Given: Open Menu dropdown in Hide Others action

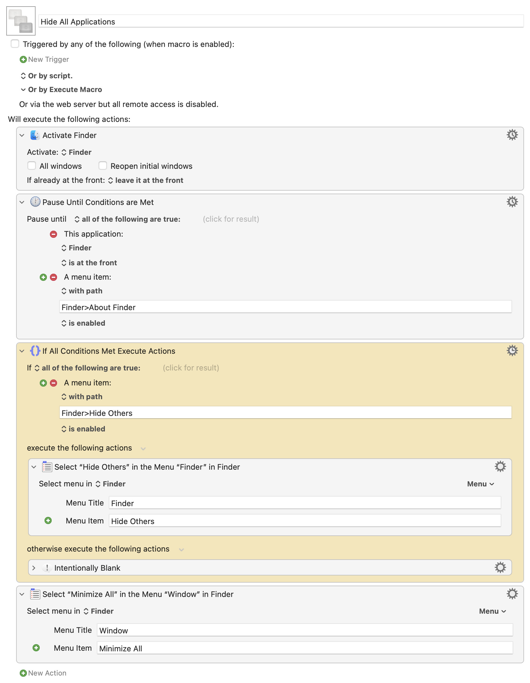Looking at the screenshot, I should tap(480, 484).
